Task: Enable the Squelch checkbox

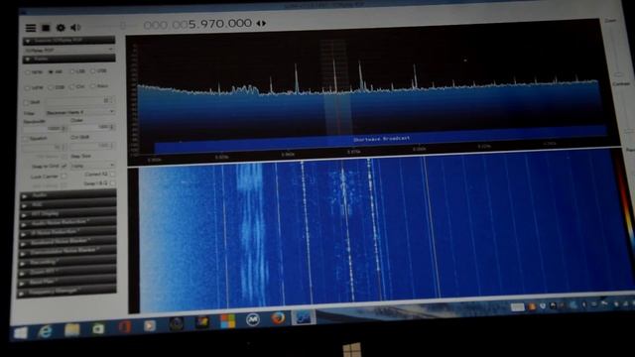Action: pyautogui.click(x=27, y=139)
